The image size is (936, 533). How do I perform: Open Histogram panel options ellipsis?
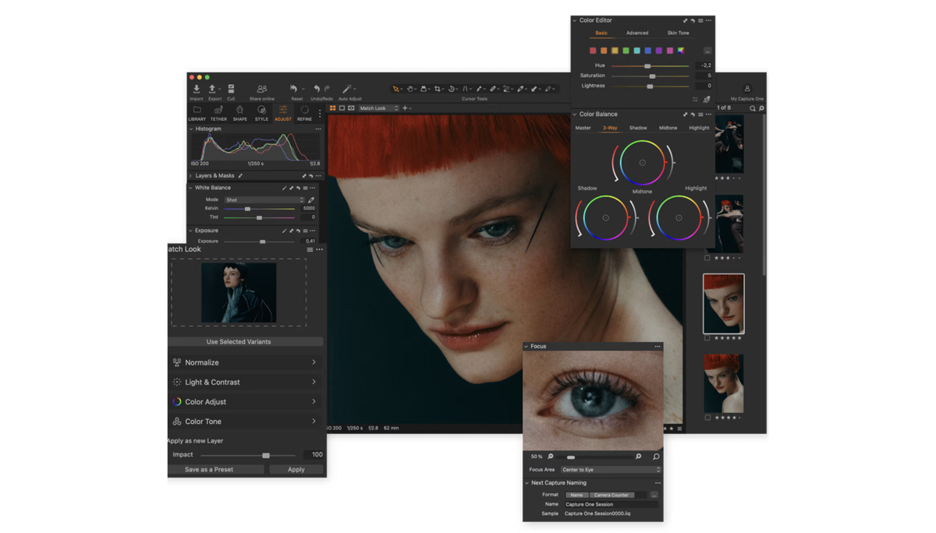(318, 129)
